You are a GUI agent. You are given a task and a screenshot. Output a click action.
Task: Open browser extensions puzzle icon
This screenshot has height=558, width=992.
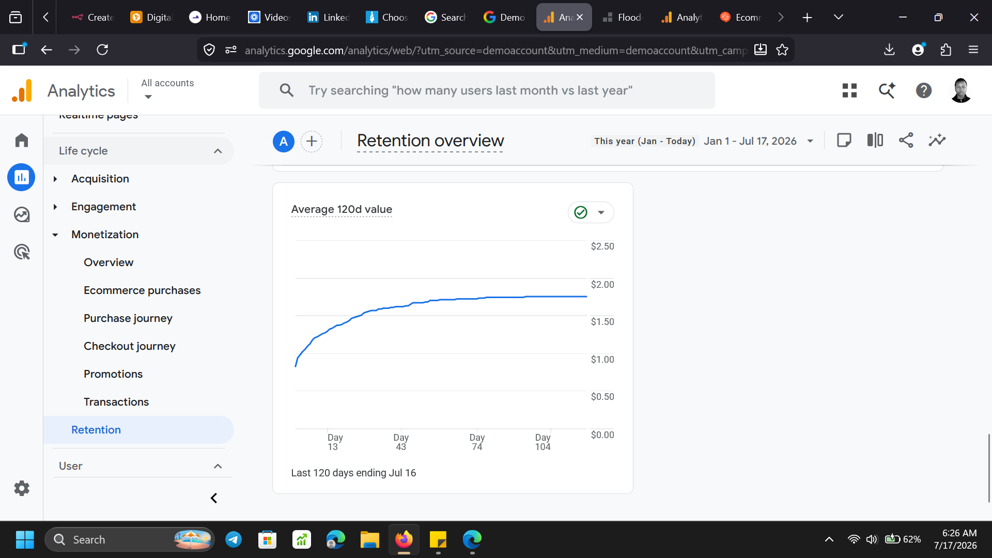point(946,50)
